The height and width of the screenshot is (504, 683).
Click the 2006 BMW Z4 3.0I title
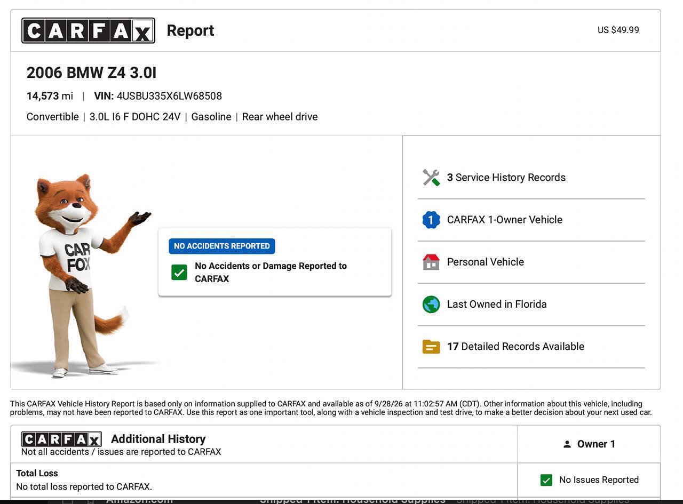point(91,73)
